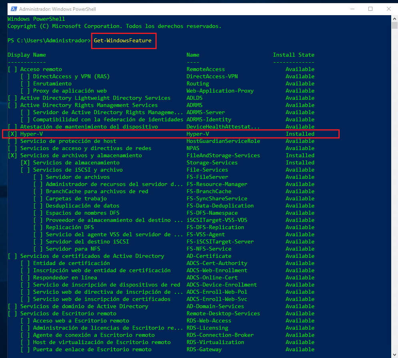Check the Enrutamiento feature checkbox
Viewport: 398px width, 358px height.
(x=25, y=83)
